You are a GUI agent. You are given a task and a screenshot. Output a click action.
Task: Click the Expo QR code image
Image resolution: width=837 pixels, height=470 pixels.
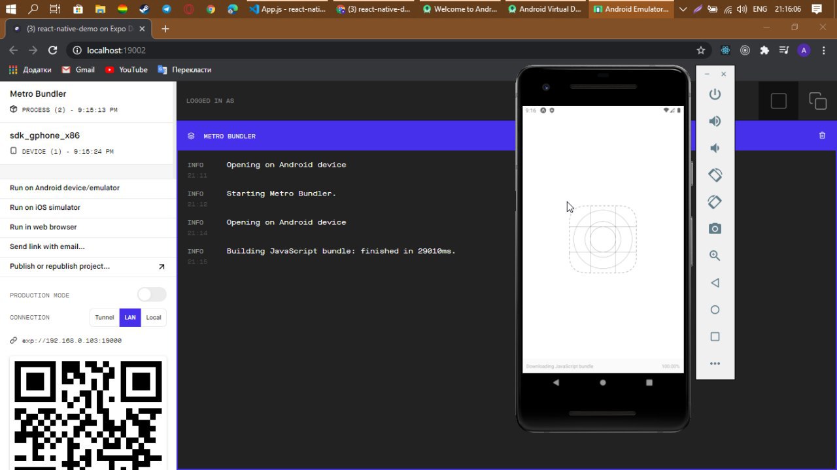(x=88, y=414)
